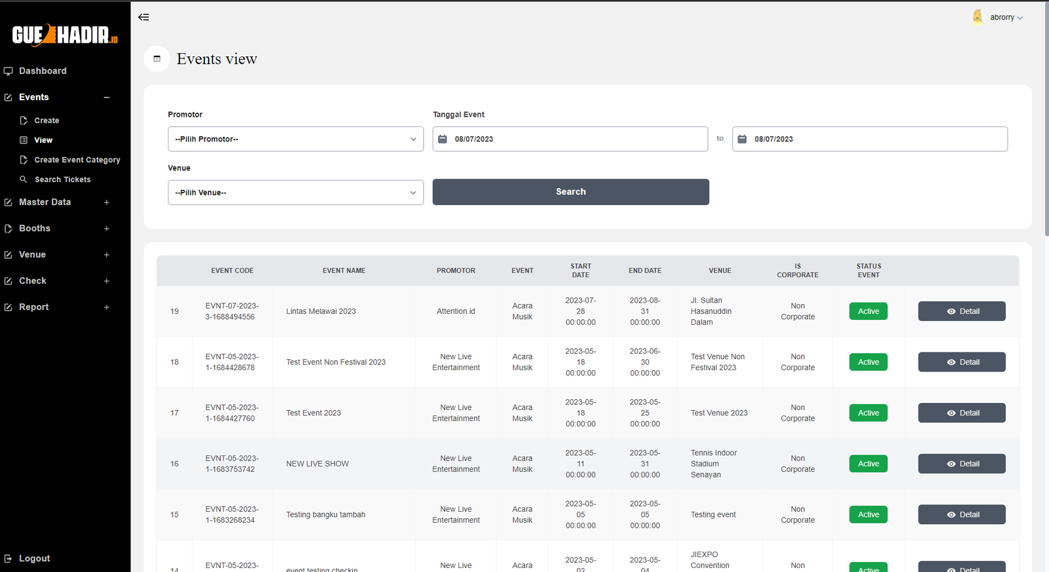The image size is (1049, 572).
Task: Click the Lintas Melawai 2023 event name
Action: [x=321, y=311]
